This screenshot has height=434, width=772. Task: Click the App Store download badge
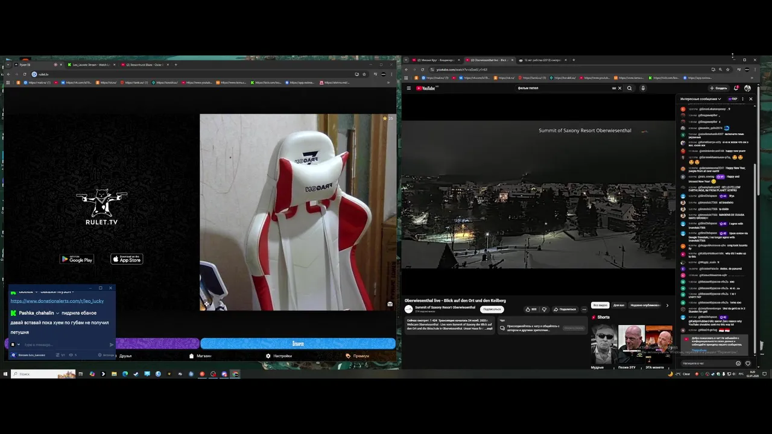(127, 259)
